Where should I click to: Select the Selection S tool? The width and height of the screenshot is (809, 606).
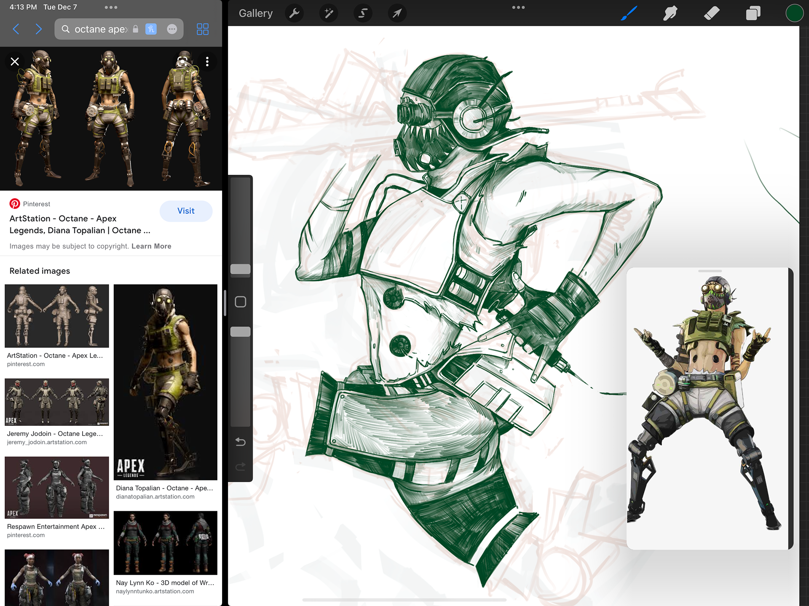363,13
